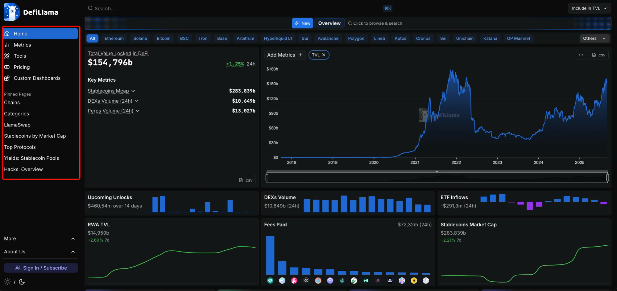
Task: Expand the Others chains dropdown
Action: pos(594,38)
